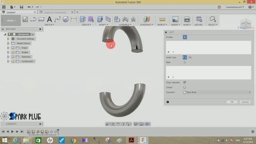Click the Select tool icon
This screenshot has height=144, width=256.
coord(213,19)
